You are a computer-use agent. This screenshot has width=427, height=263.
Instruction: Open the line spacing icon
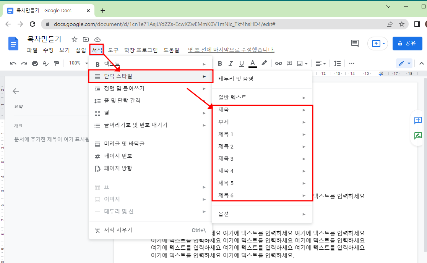337,63
